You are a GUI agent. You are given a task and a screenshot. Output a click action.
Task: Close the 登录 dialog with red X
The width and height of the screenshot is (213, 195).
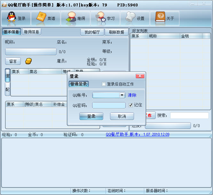pyautogui.click(x=140, y=76)
